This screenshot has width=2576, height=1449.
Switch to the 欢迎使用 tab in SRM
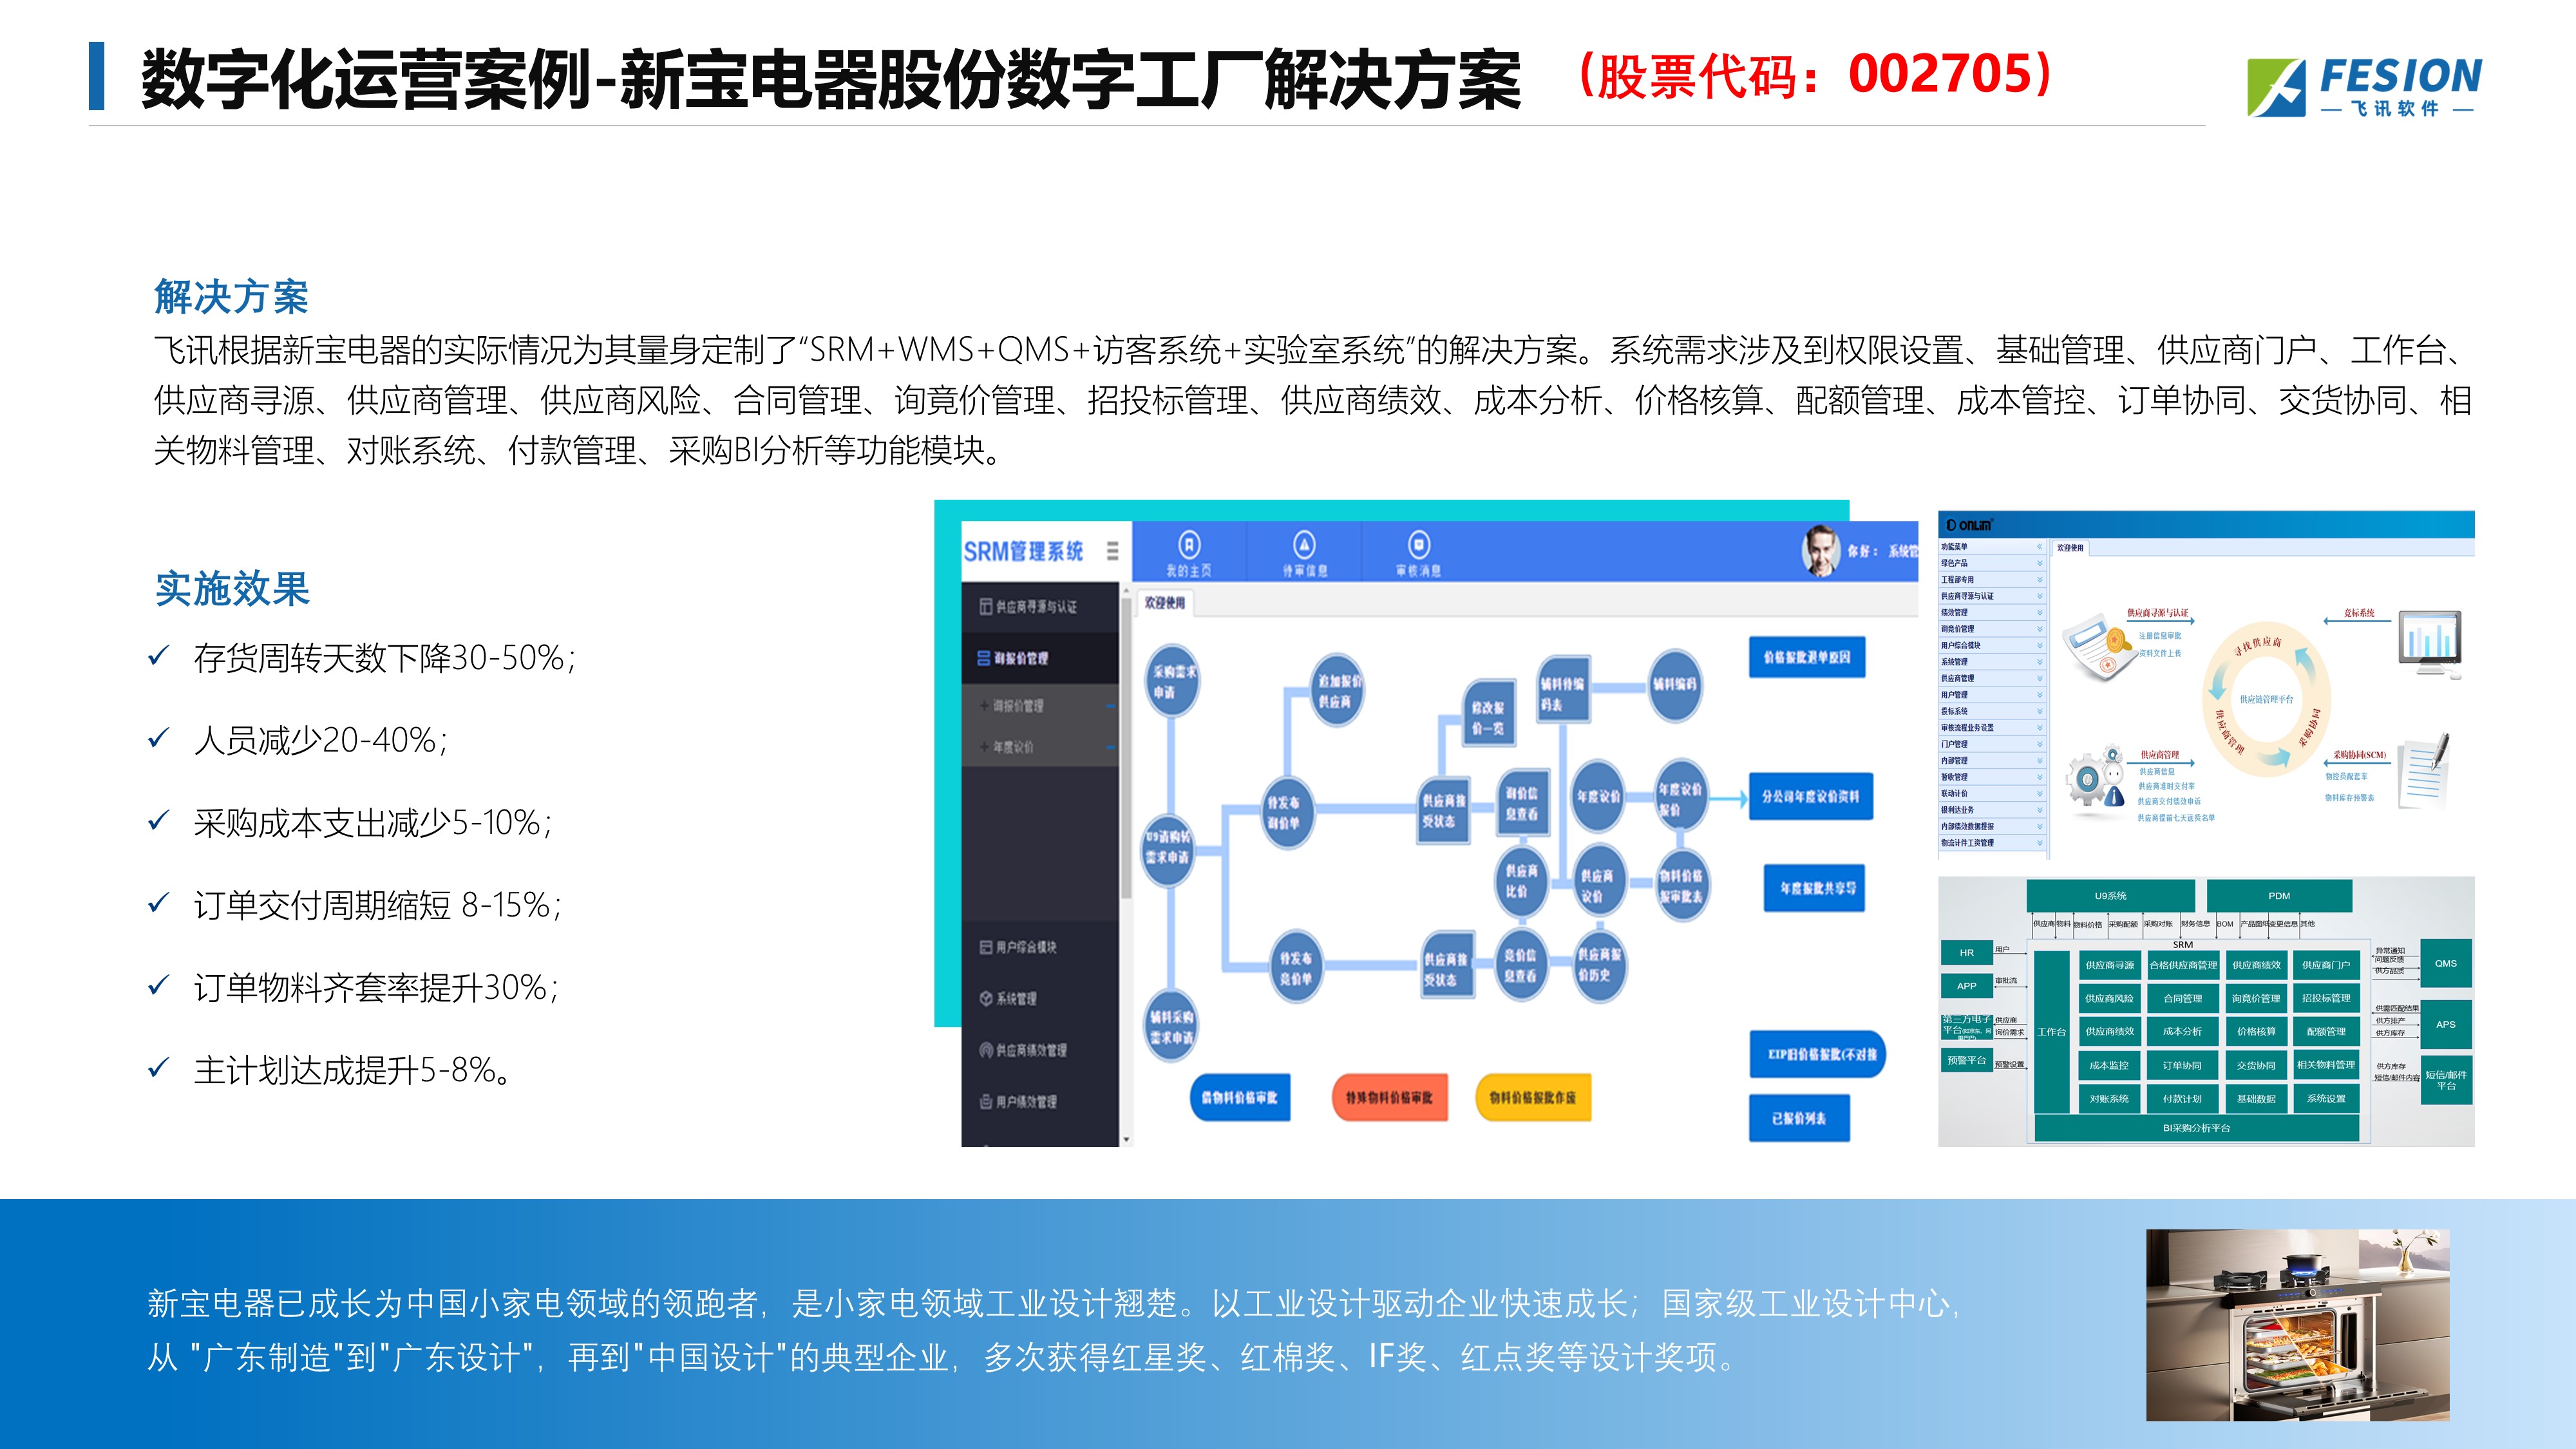pos(1165,603)
